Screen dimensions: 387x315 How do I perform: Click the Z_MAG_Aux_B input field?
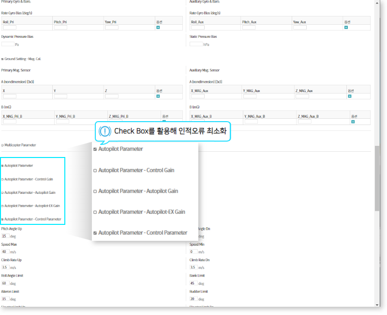305,122
